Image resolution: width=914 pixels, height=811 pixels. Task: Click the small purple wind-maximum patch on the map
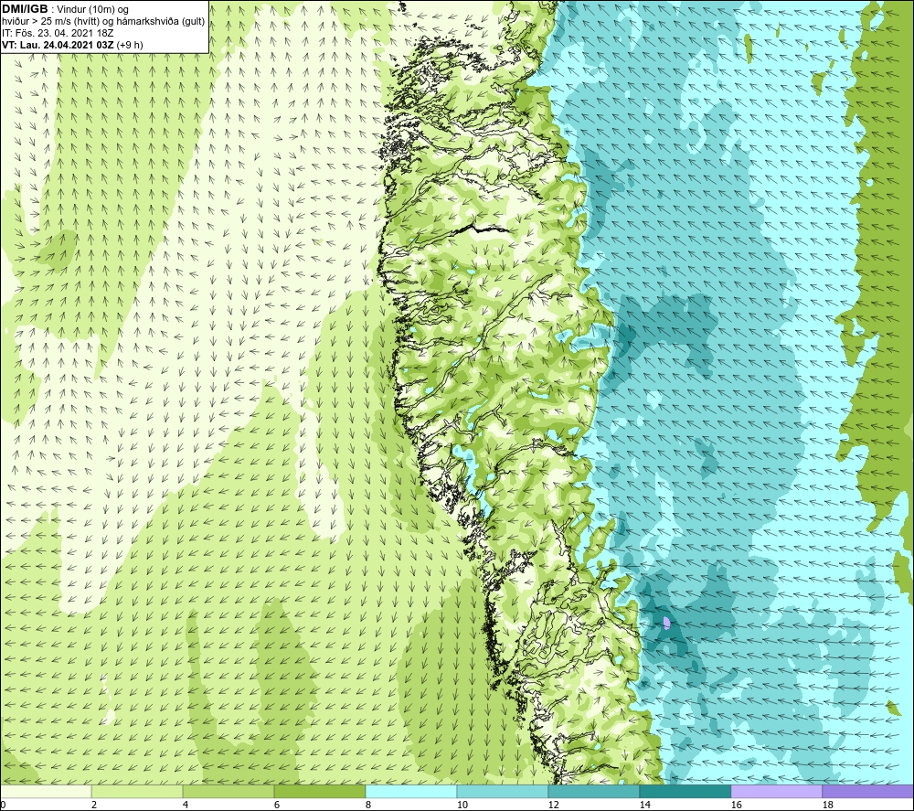tap(667, 624)
